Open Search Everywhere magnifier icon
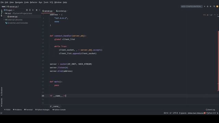This screenshot has height=123, width=219. click(214, 6)
